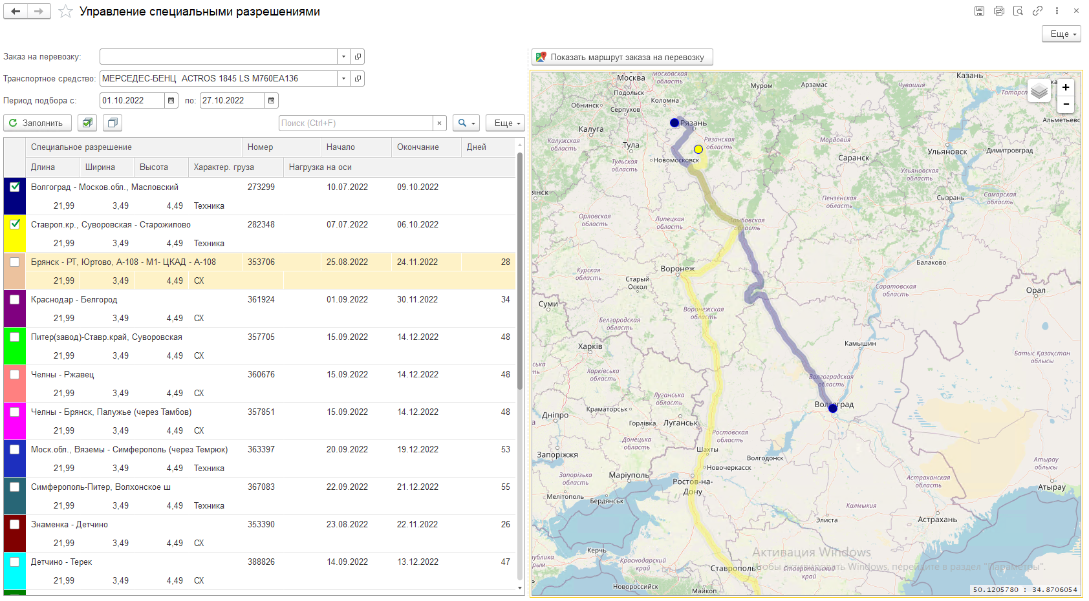Uncheck the Волгоград - Масловский permit
The image size is (1089, 601).
[x=15, y=187]
